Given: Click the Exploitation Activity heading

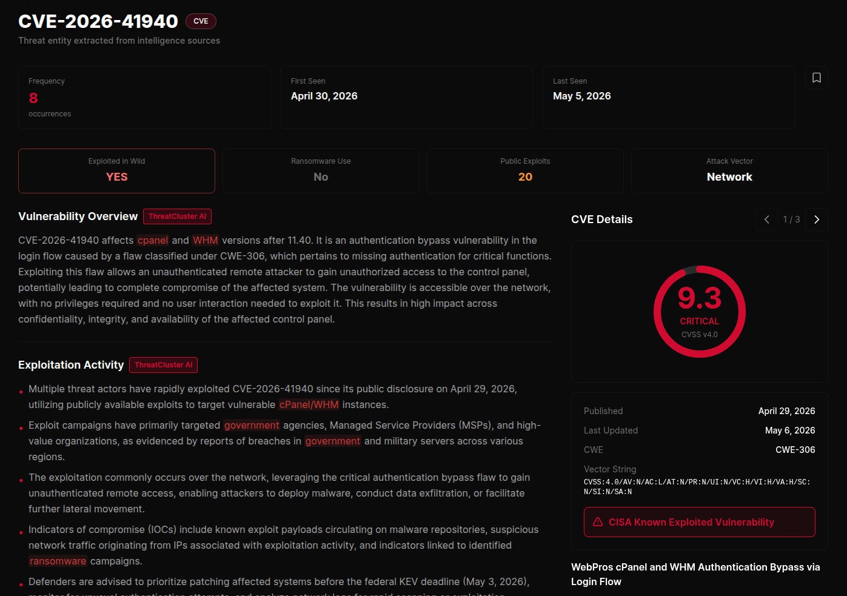Looking at the screenshot, I should 71,365.
